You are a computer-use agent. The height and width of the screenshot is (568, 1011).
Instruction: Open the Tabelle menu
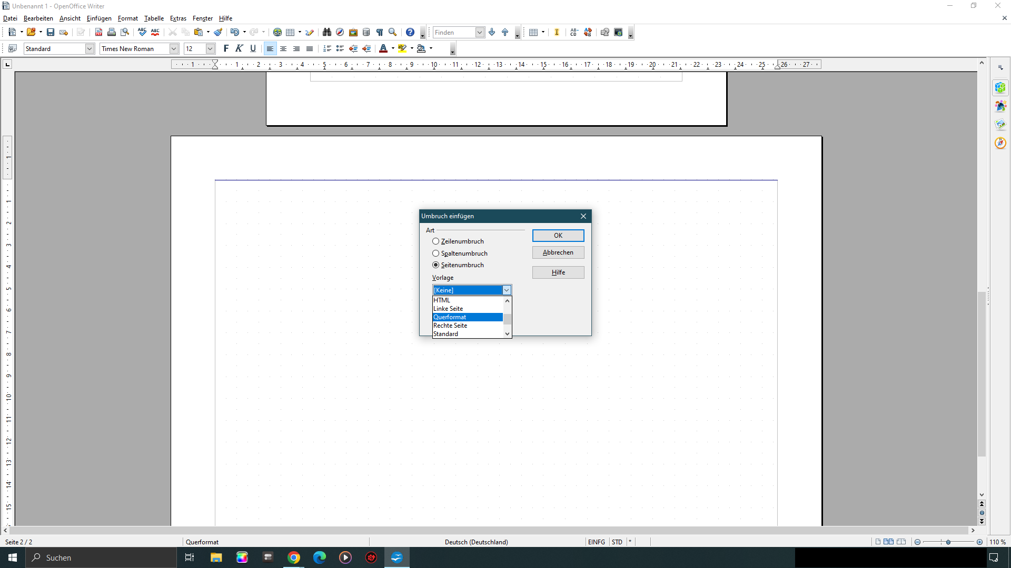[154, 18]
